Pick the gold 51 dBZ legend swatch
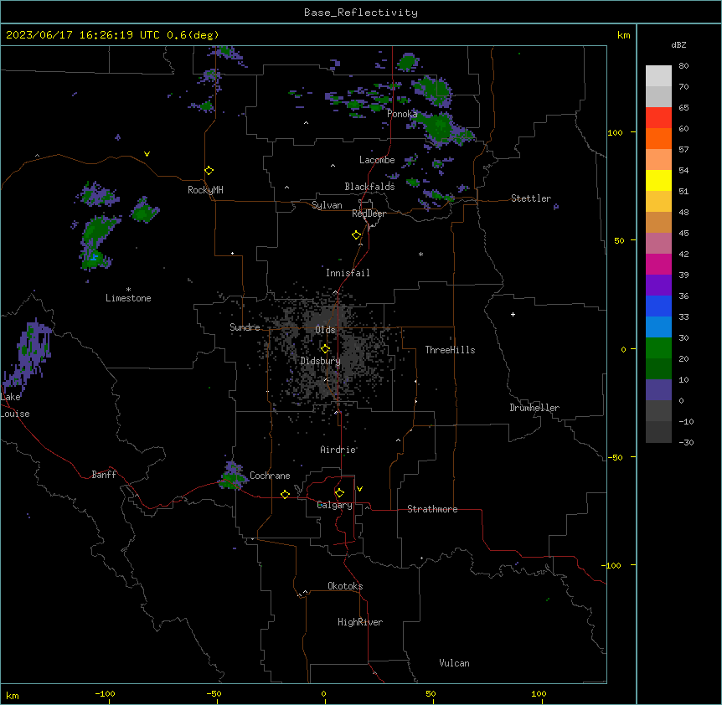Screen dimensions: 722x705 click(x=658, y=202)
